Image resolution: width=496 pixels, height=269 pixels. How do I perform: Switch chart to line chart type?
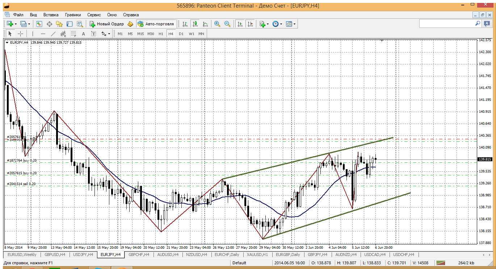pos(205,24)
